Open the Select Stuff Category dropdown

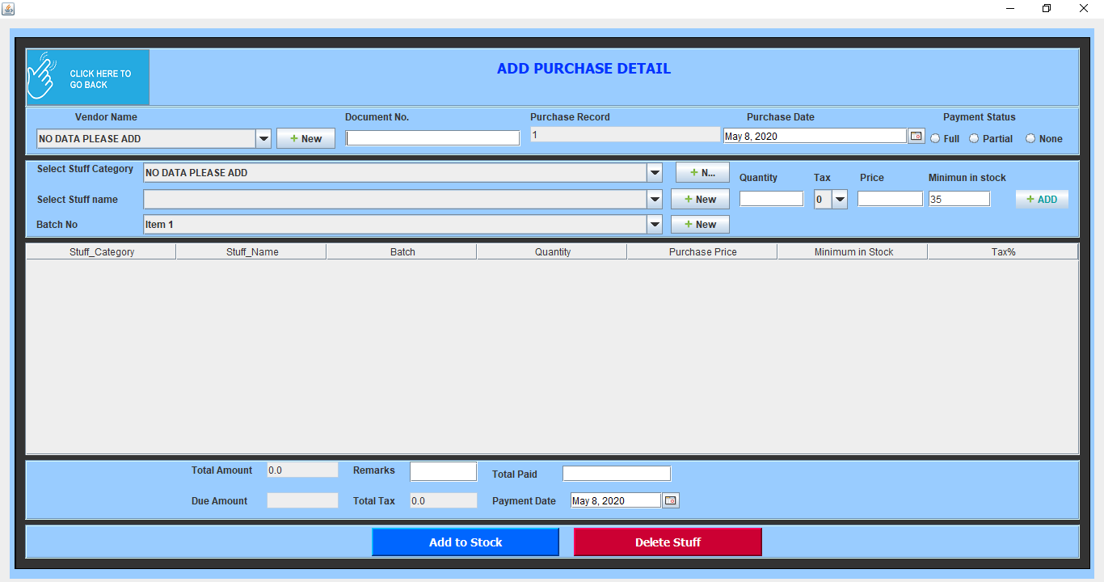(655, 173)
